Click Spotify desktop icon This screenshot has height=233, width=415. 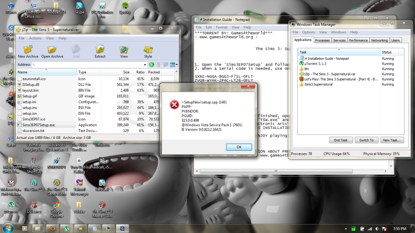coord(125,8)
